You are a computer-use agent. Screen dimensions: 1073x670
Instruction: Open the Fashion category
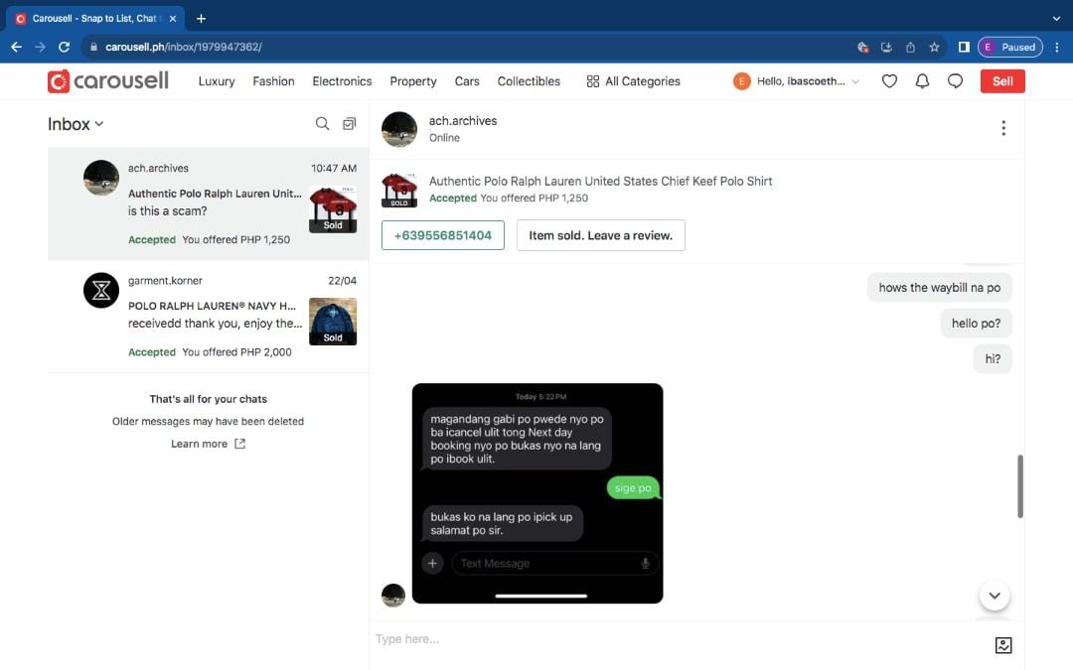click(x=274, y=81)
